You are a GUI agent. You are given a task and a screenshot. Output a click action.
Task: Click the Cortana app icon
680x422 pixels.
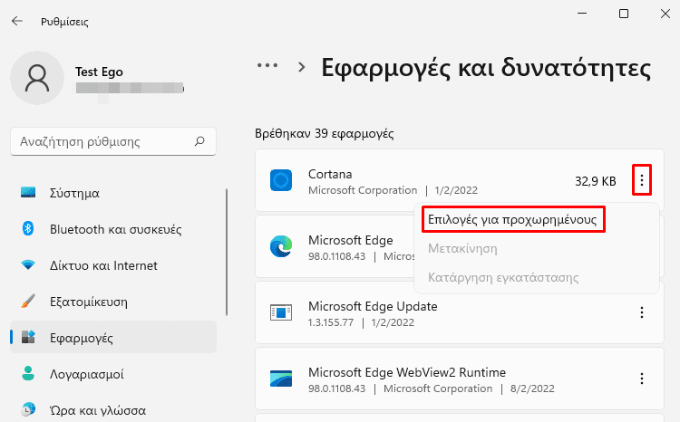281,180
